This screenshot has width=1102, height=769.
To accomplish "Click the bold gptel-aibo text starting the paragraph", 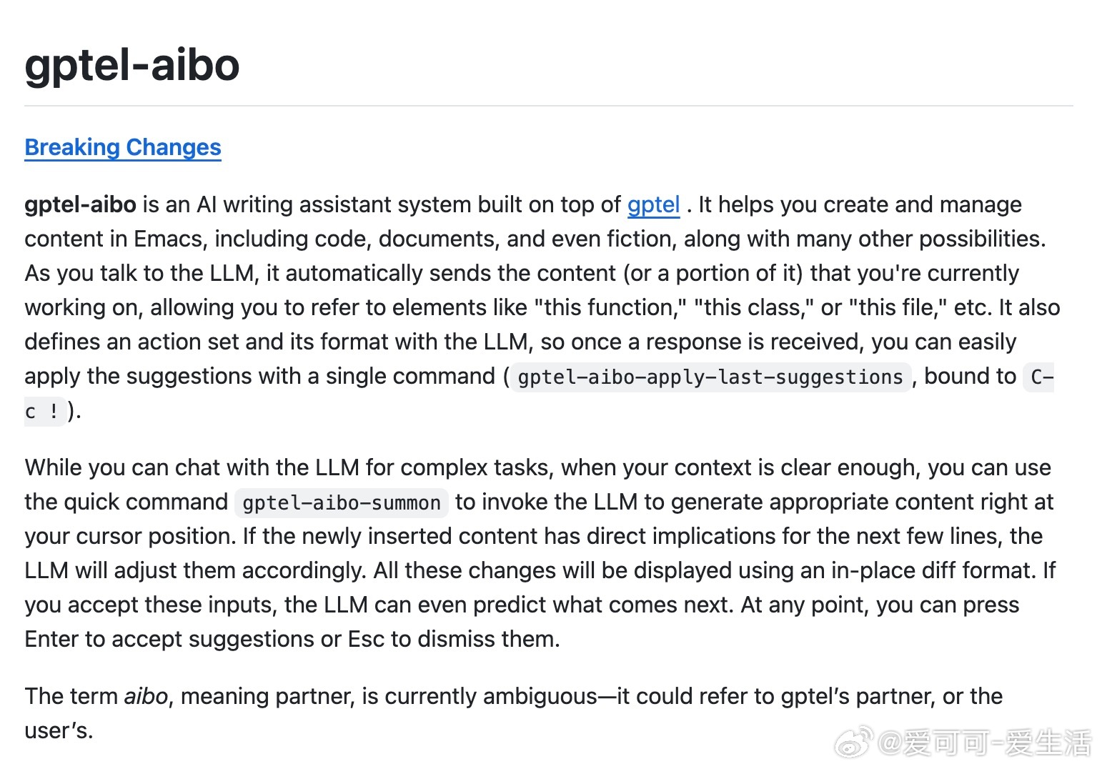I will pyautogui.click(x=80, y=204).
